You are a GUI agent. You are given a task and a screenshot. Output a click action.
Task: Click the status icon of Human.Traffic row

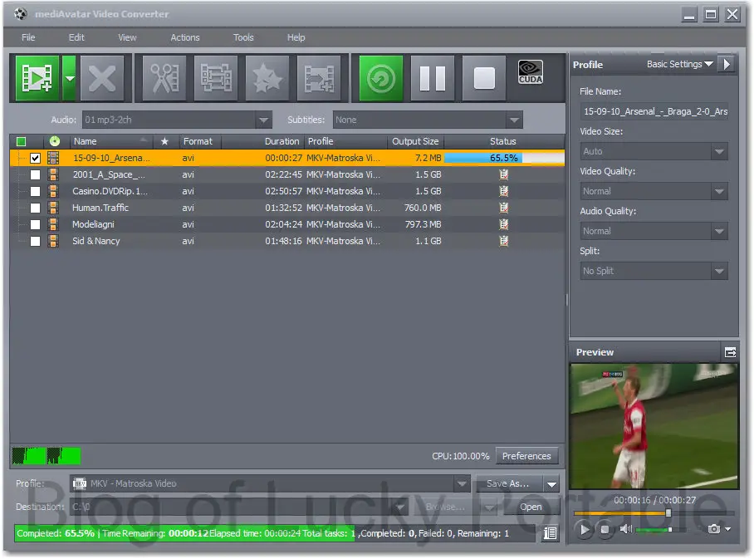tap(503, 208)
